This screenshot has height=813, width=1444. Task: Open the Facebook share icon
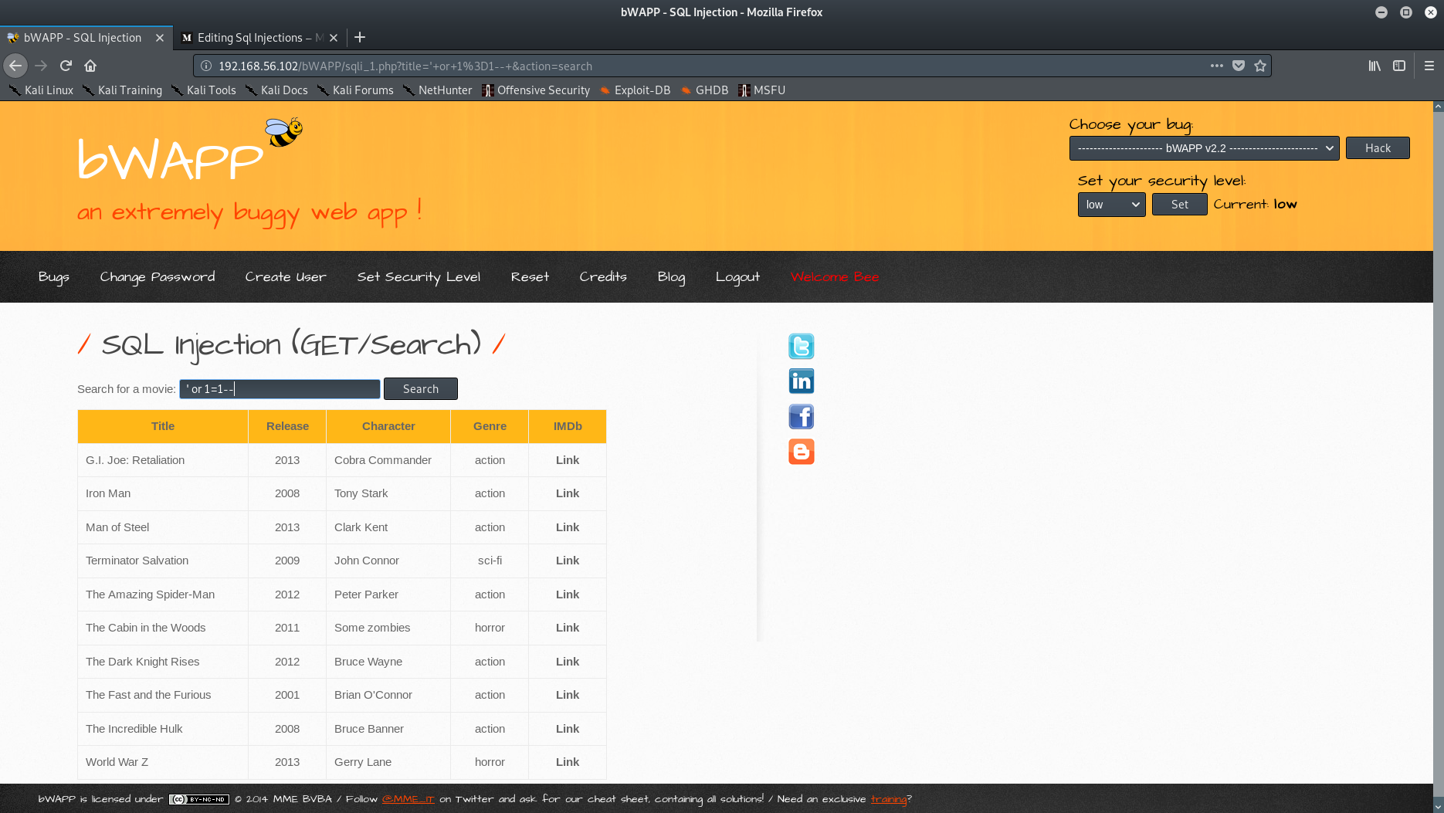pyautogui.click(x=801, y=417)
